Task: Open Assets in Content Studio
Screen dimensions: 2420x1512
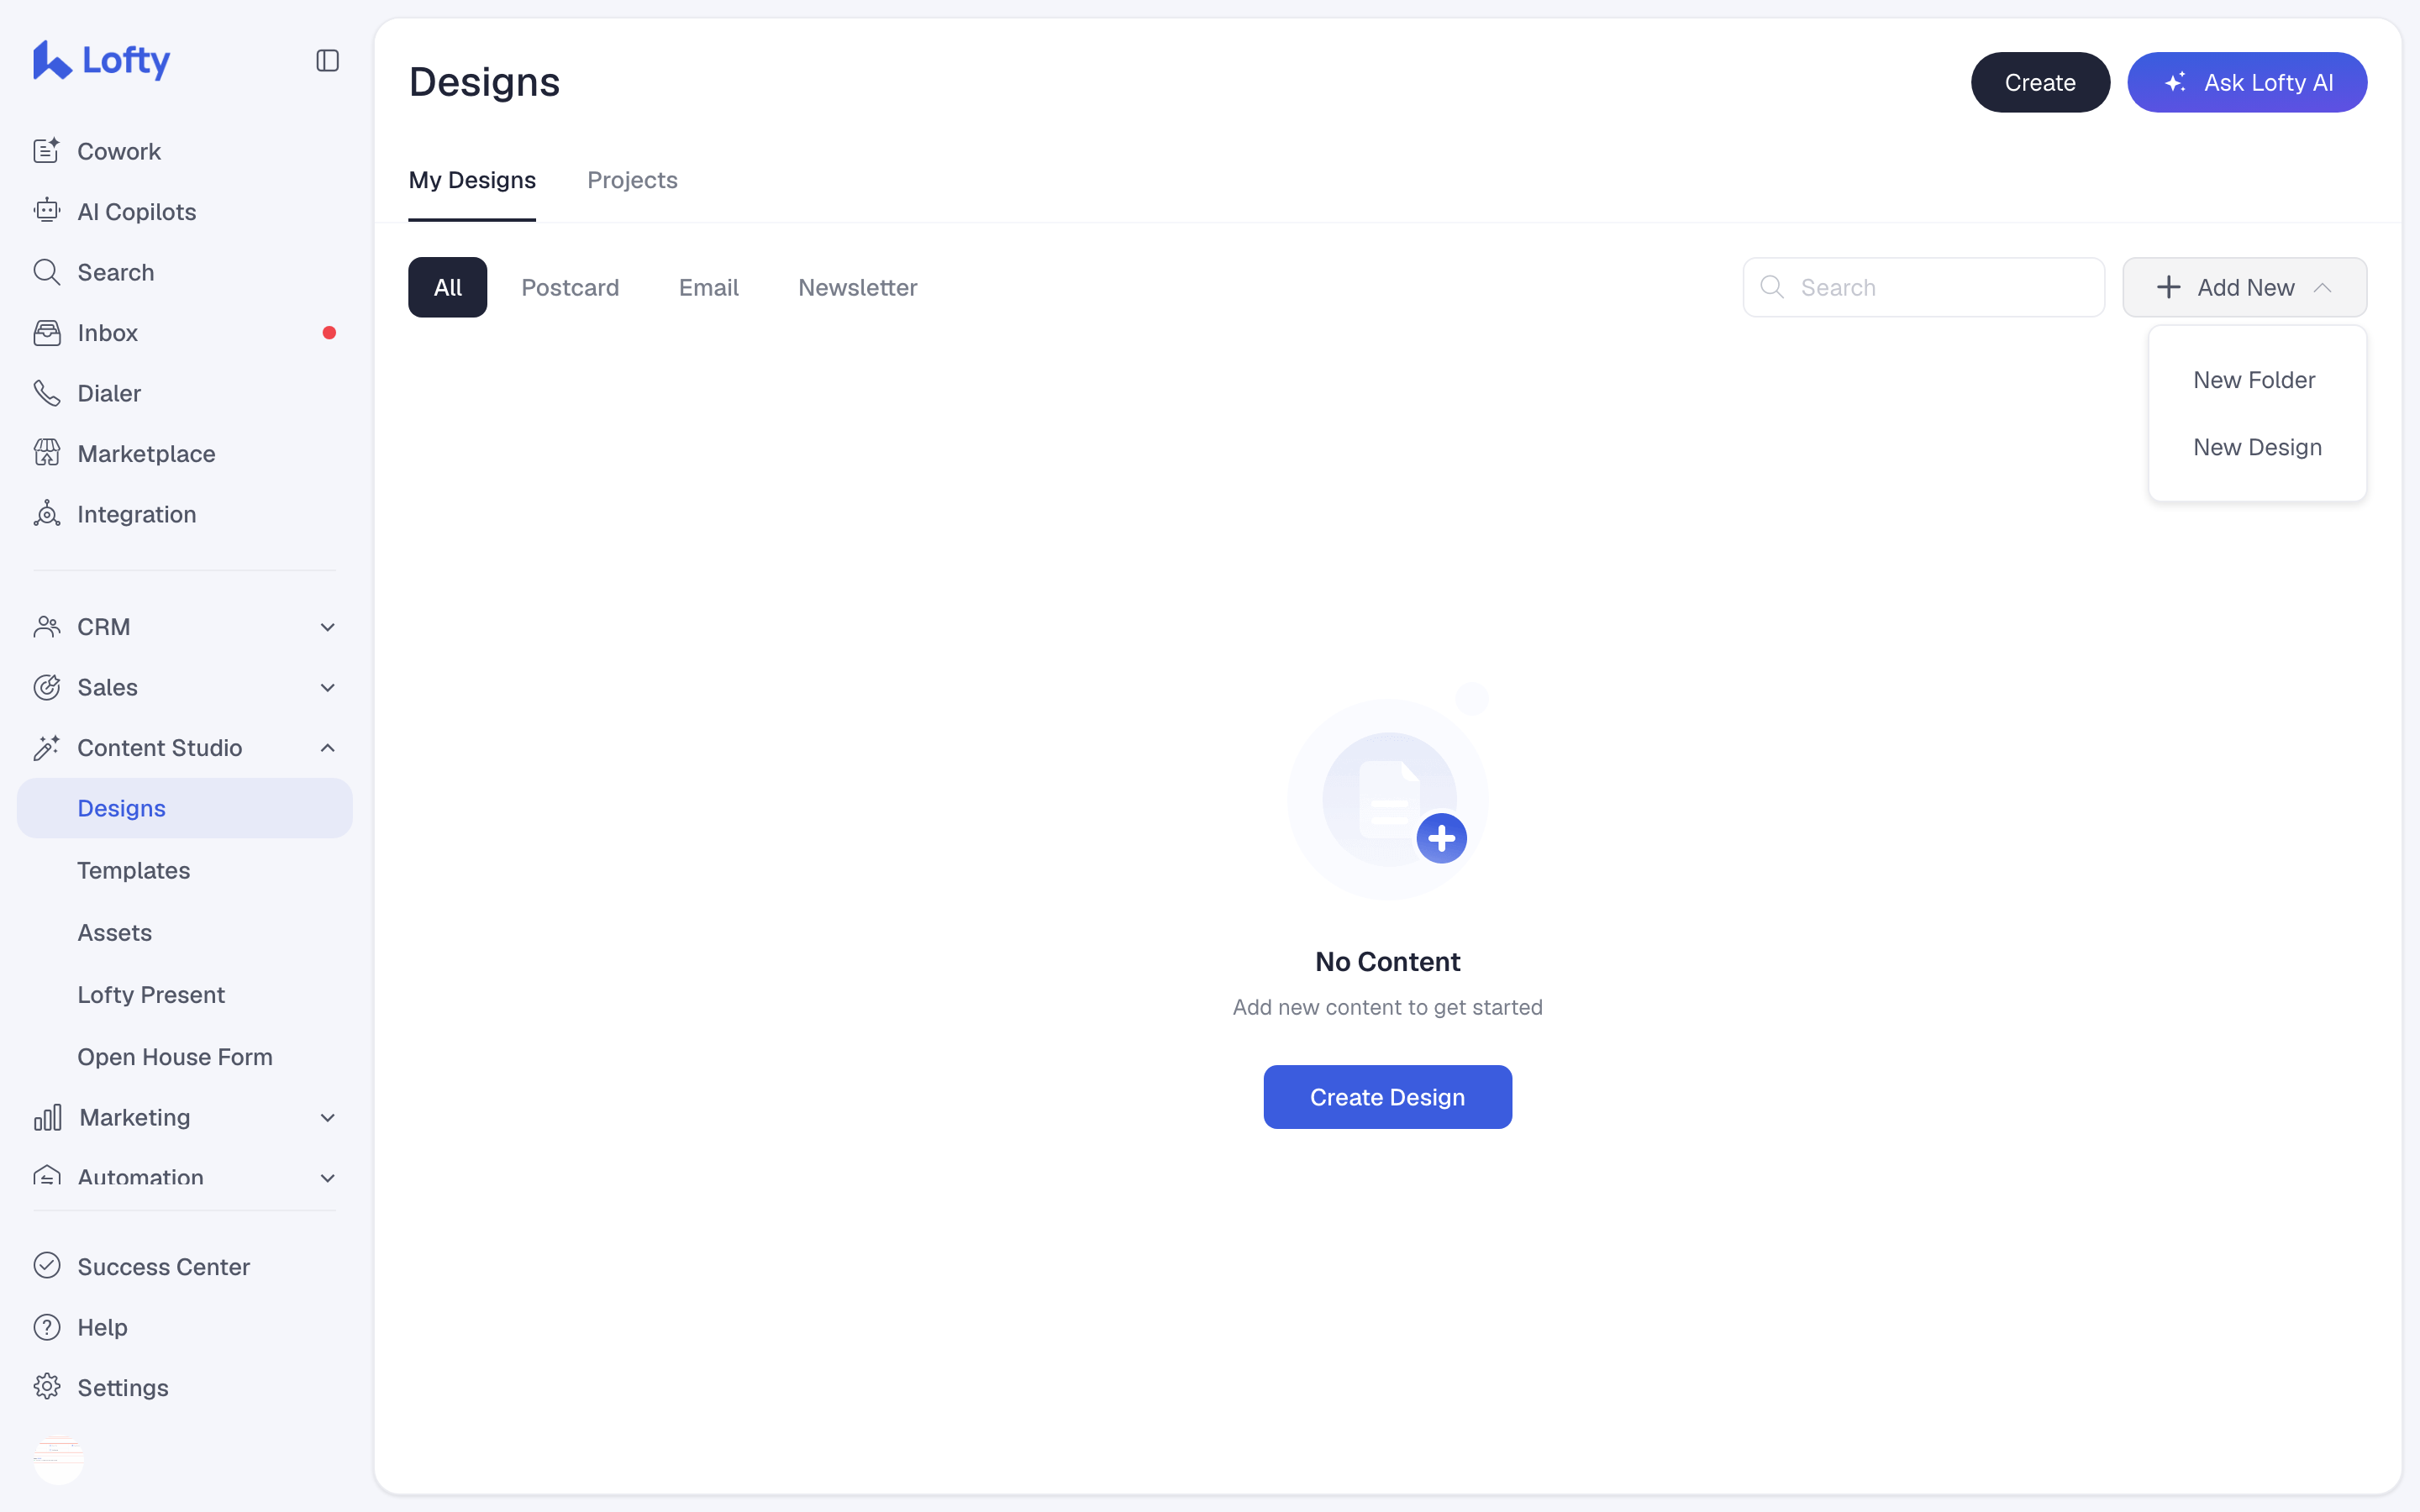Action: (114, 932)
